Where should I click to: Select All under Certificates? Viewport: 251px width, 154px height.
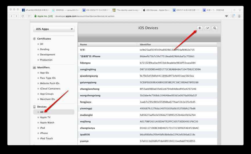41,44
